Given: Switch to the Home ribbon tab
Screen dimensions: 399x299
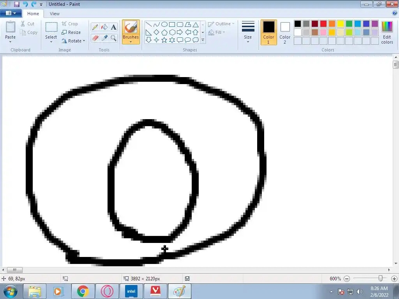Looking at the screenshot, I should [33, 14].
